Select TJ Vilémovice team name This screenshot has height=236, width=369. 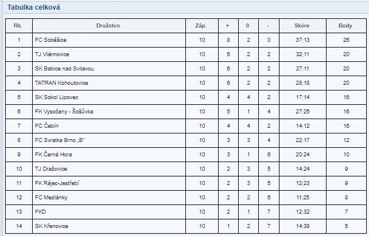pyautogui.click(x=52, y=54)
